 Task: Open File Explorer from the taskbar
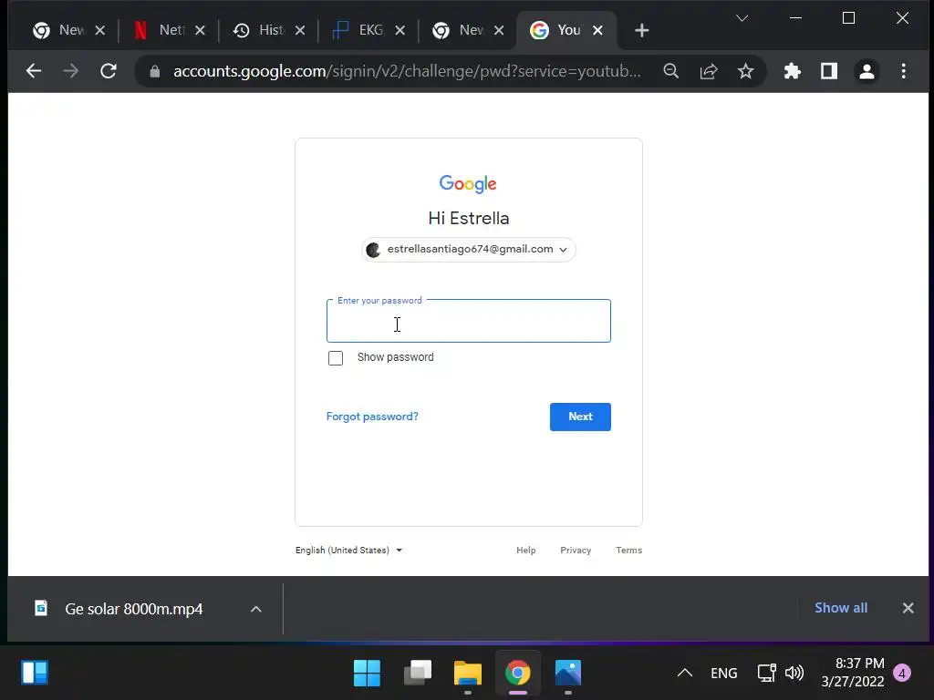pos(468,674)
